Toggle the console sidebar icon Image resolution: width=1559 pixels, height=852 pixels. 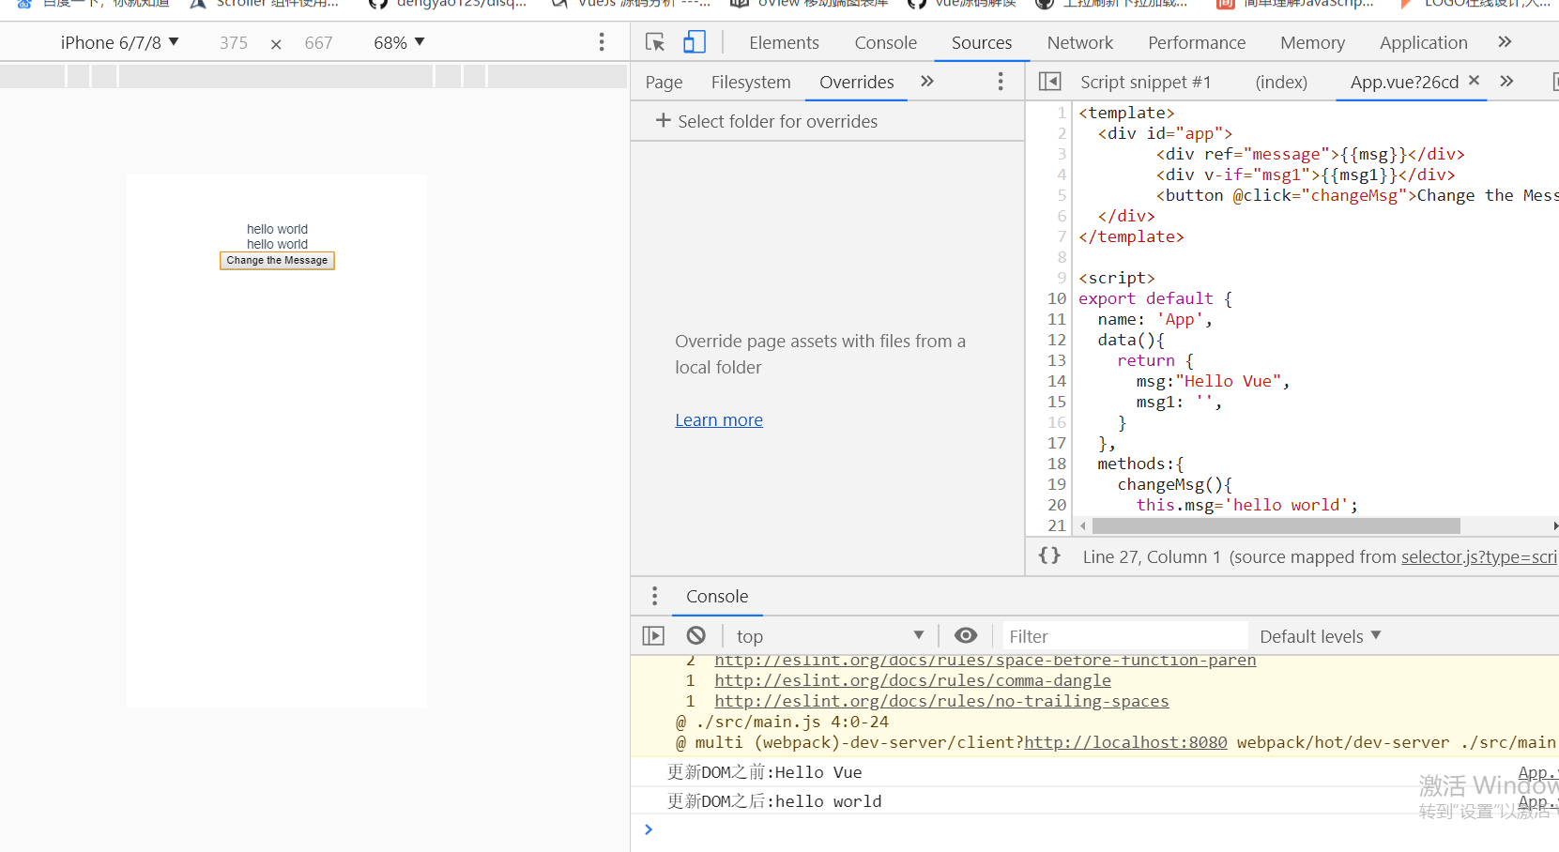[x=653, y=635]
